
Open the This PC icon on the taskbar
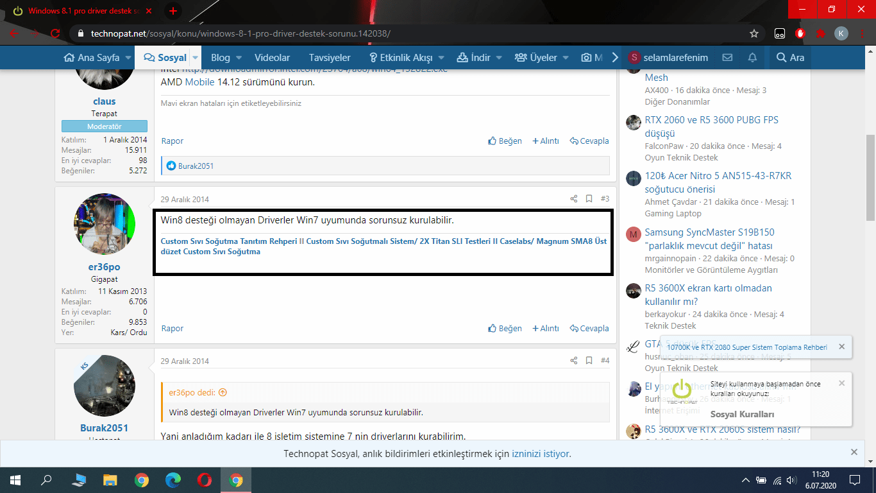point(79,480)
